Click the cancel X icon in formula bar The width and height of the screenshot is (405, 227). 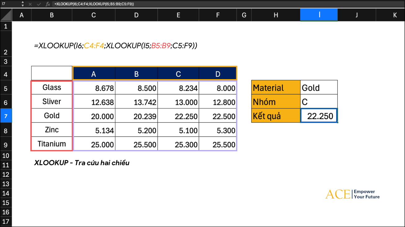[x=30, y=4]
